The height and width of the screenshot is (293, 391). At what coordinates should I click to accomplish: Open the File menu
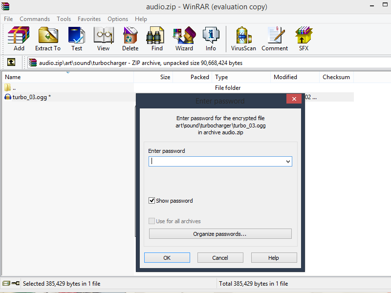(8, 19)
